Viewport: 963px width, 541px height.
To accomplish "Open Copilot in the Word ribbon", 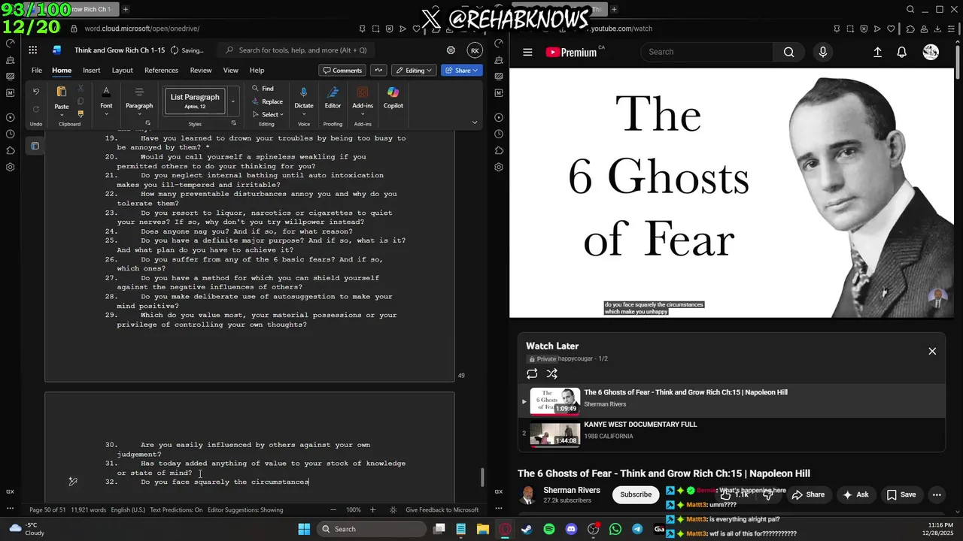I will pos(393,97).
